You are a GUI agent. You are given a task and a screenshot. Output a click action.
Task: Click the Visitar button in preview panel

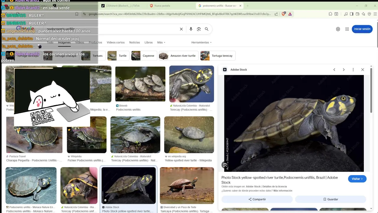coord(357,179)
